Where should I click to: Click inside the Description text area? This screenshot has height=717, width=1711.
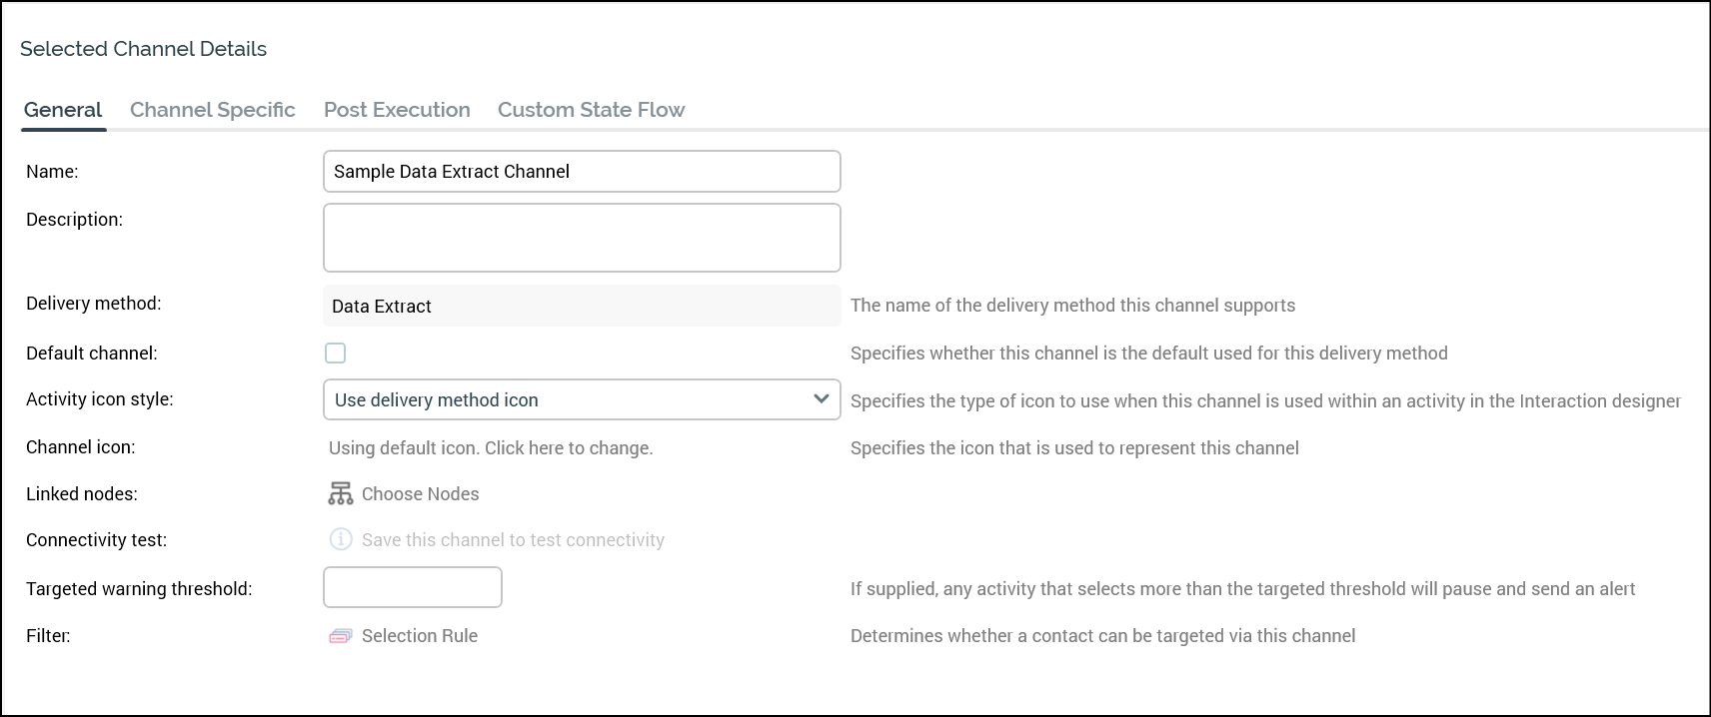582,238
